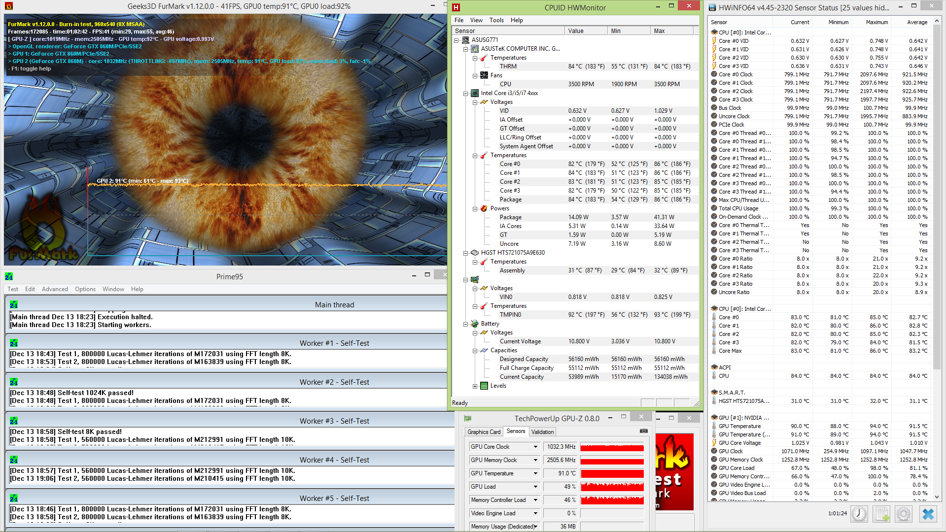Open the GPU Load dropdown
The image size is (946, 532).
(535, 487)
